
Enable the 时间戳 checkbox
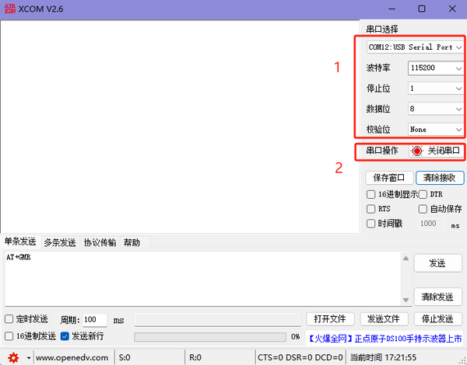coord(370,224)
